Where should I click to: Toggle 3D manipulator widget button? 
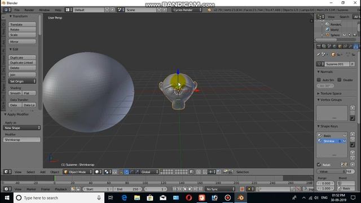point(121,172)
